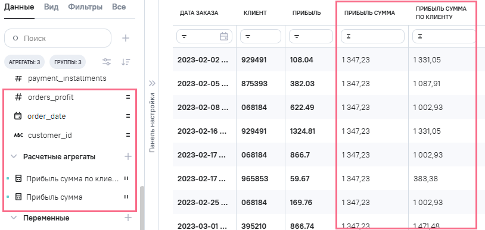The height and width of the screenshot is (230, 485).
Task: Select the customer_id field
Action: [x=50, y=136]
